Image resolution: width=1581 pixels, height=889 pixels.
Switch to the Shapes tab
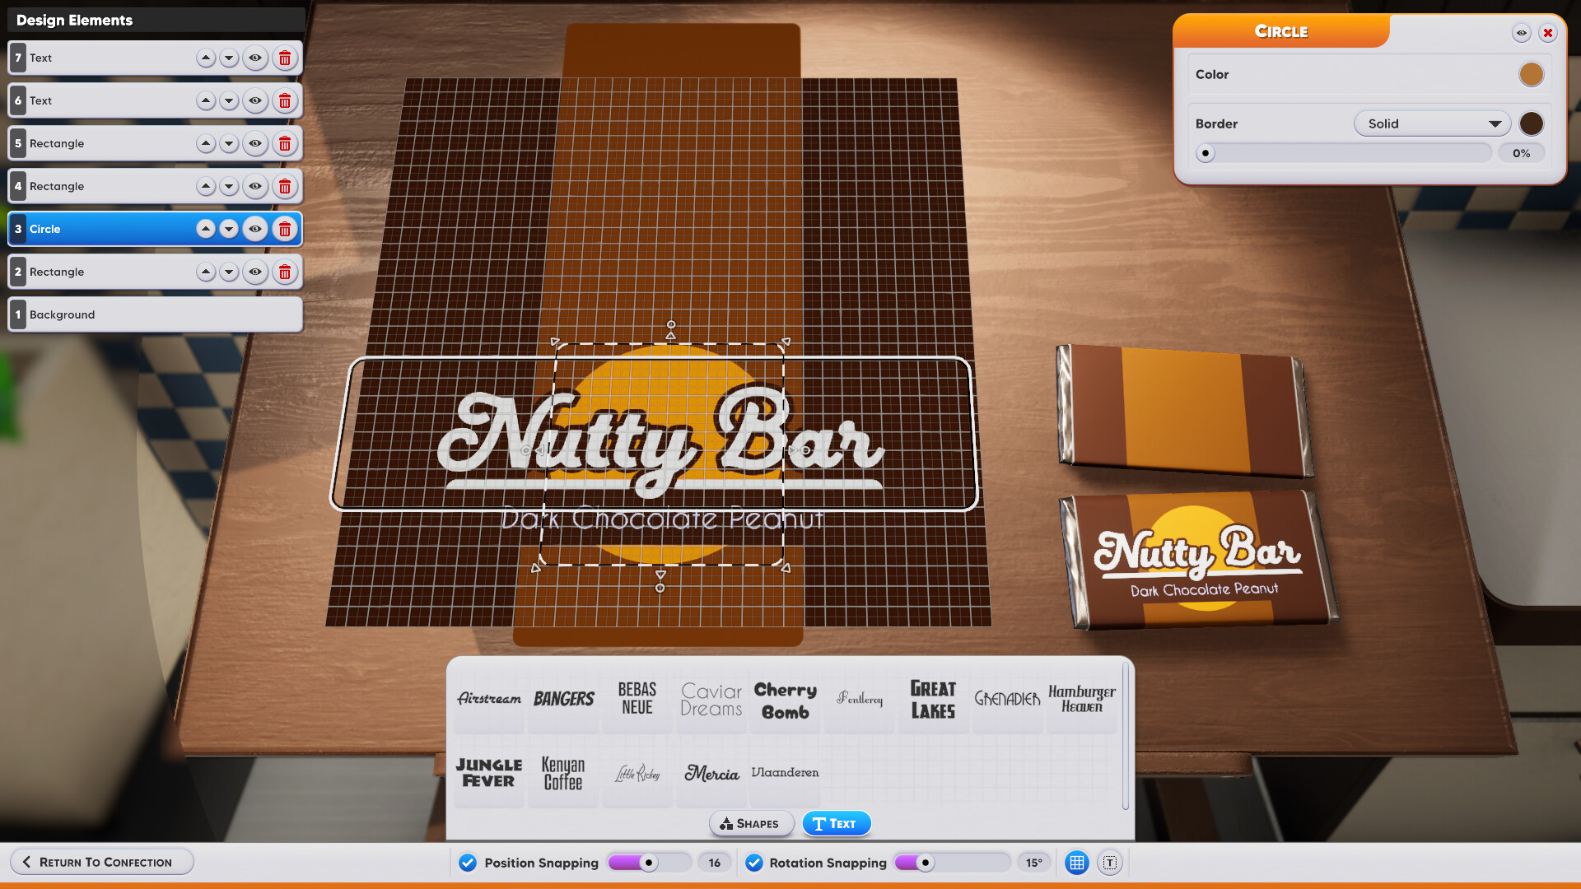tap(750, 823)
